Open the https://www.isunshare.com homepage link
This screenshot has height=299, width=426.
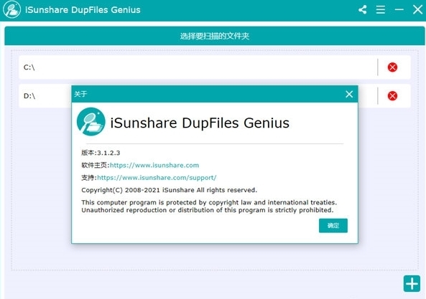(x=154, y=166)
